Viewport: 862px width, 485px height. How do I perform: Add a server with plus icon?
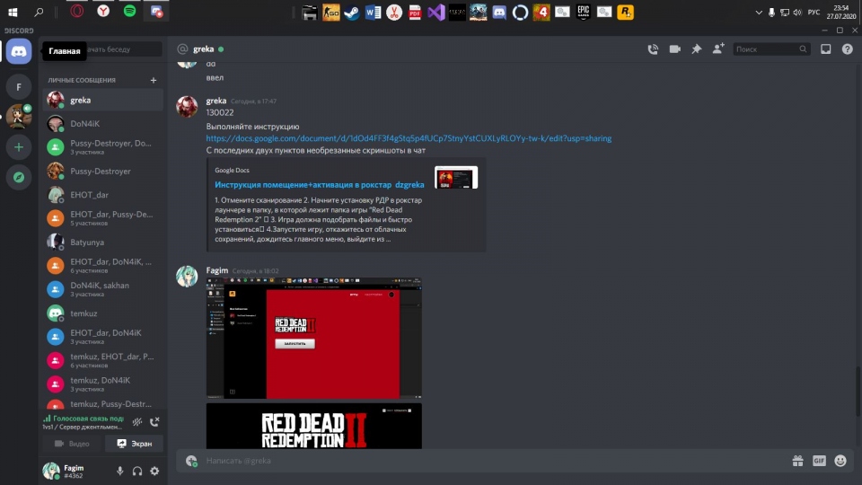19,146
